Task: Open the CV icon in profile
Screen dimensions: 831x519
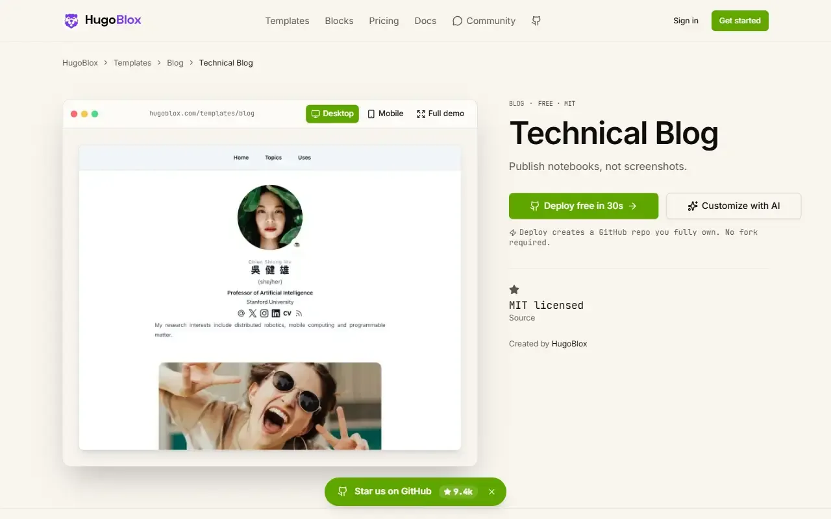Action: pyautogui.click(x=287, y=313)
